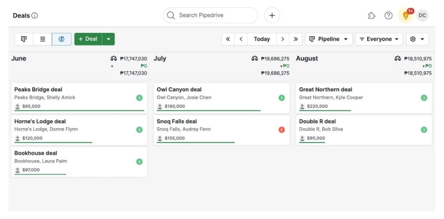444x219 pixels.
Task: Go to next period single arrow
Action: click(x=283, y=39)
